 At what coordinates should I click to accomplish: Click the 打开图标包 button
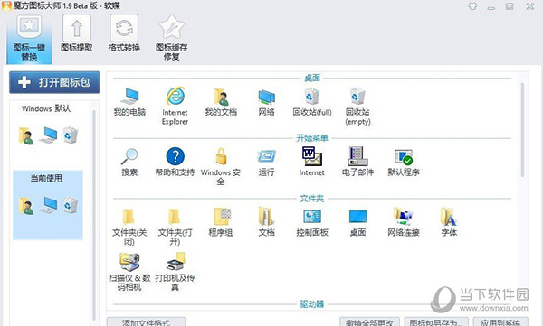[54, 82]
